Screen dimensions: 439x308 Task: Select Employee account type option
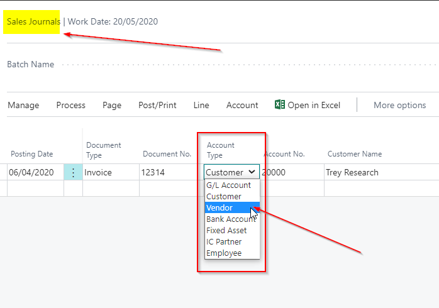coord(224,253)
